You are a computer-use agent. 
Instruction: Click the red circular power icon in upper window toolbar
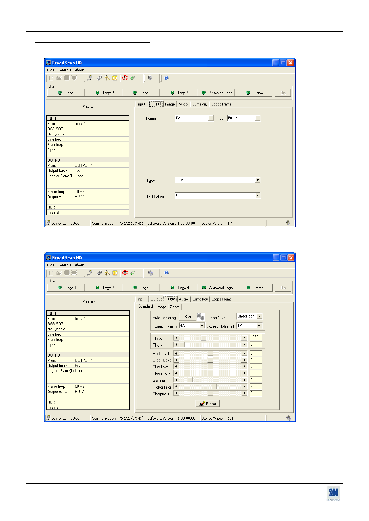coord(125,78)
